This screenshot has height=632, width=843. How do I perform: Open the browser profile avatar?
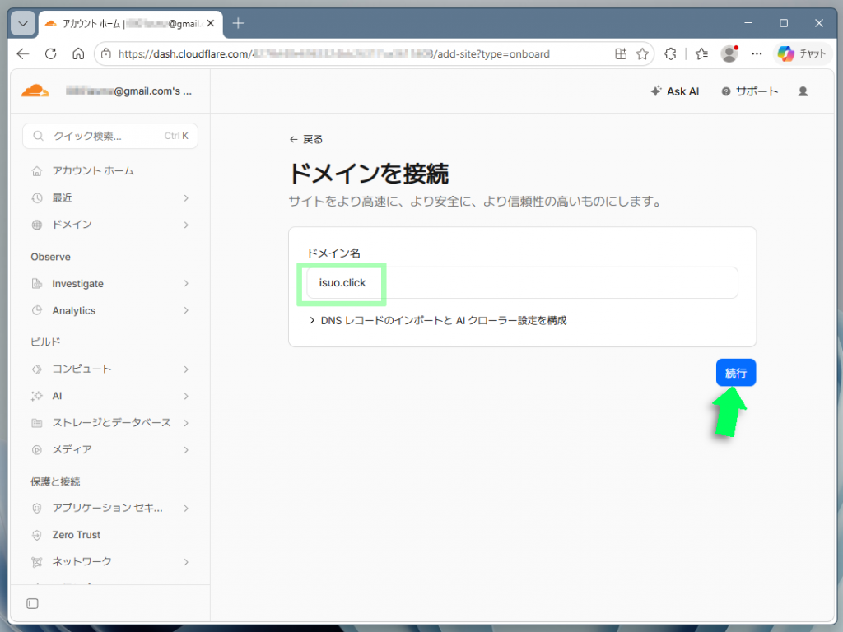(729, 53)
